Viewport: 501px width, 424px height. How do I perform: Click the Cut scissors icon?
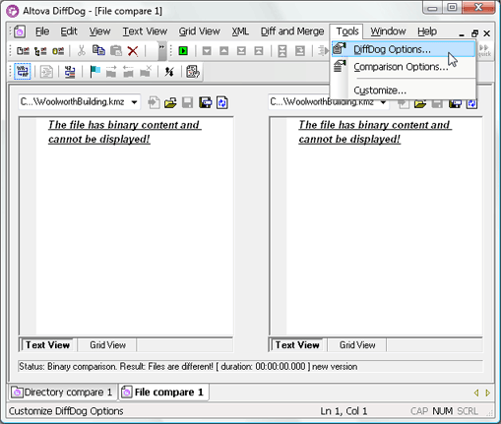pos(81,51)
